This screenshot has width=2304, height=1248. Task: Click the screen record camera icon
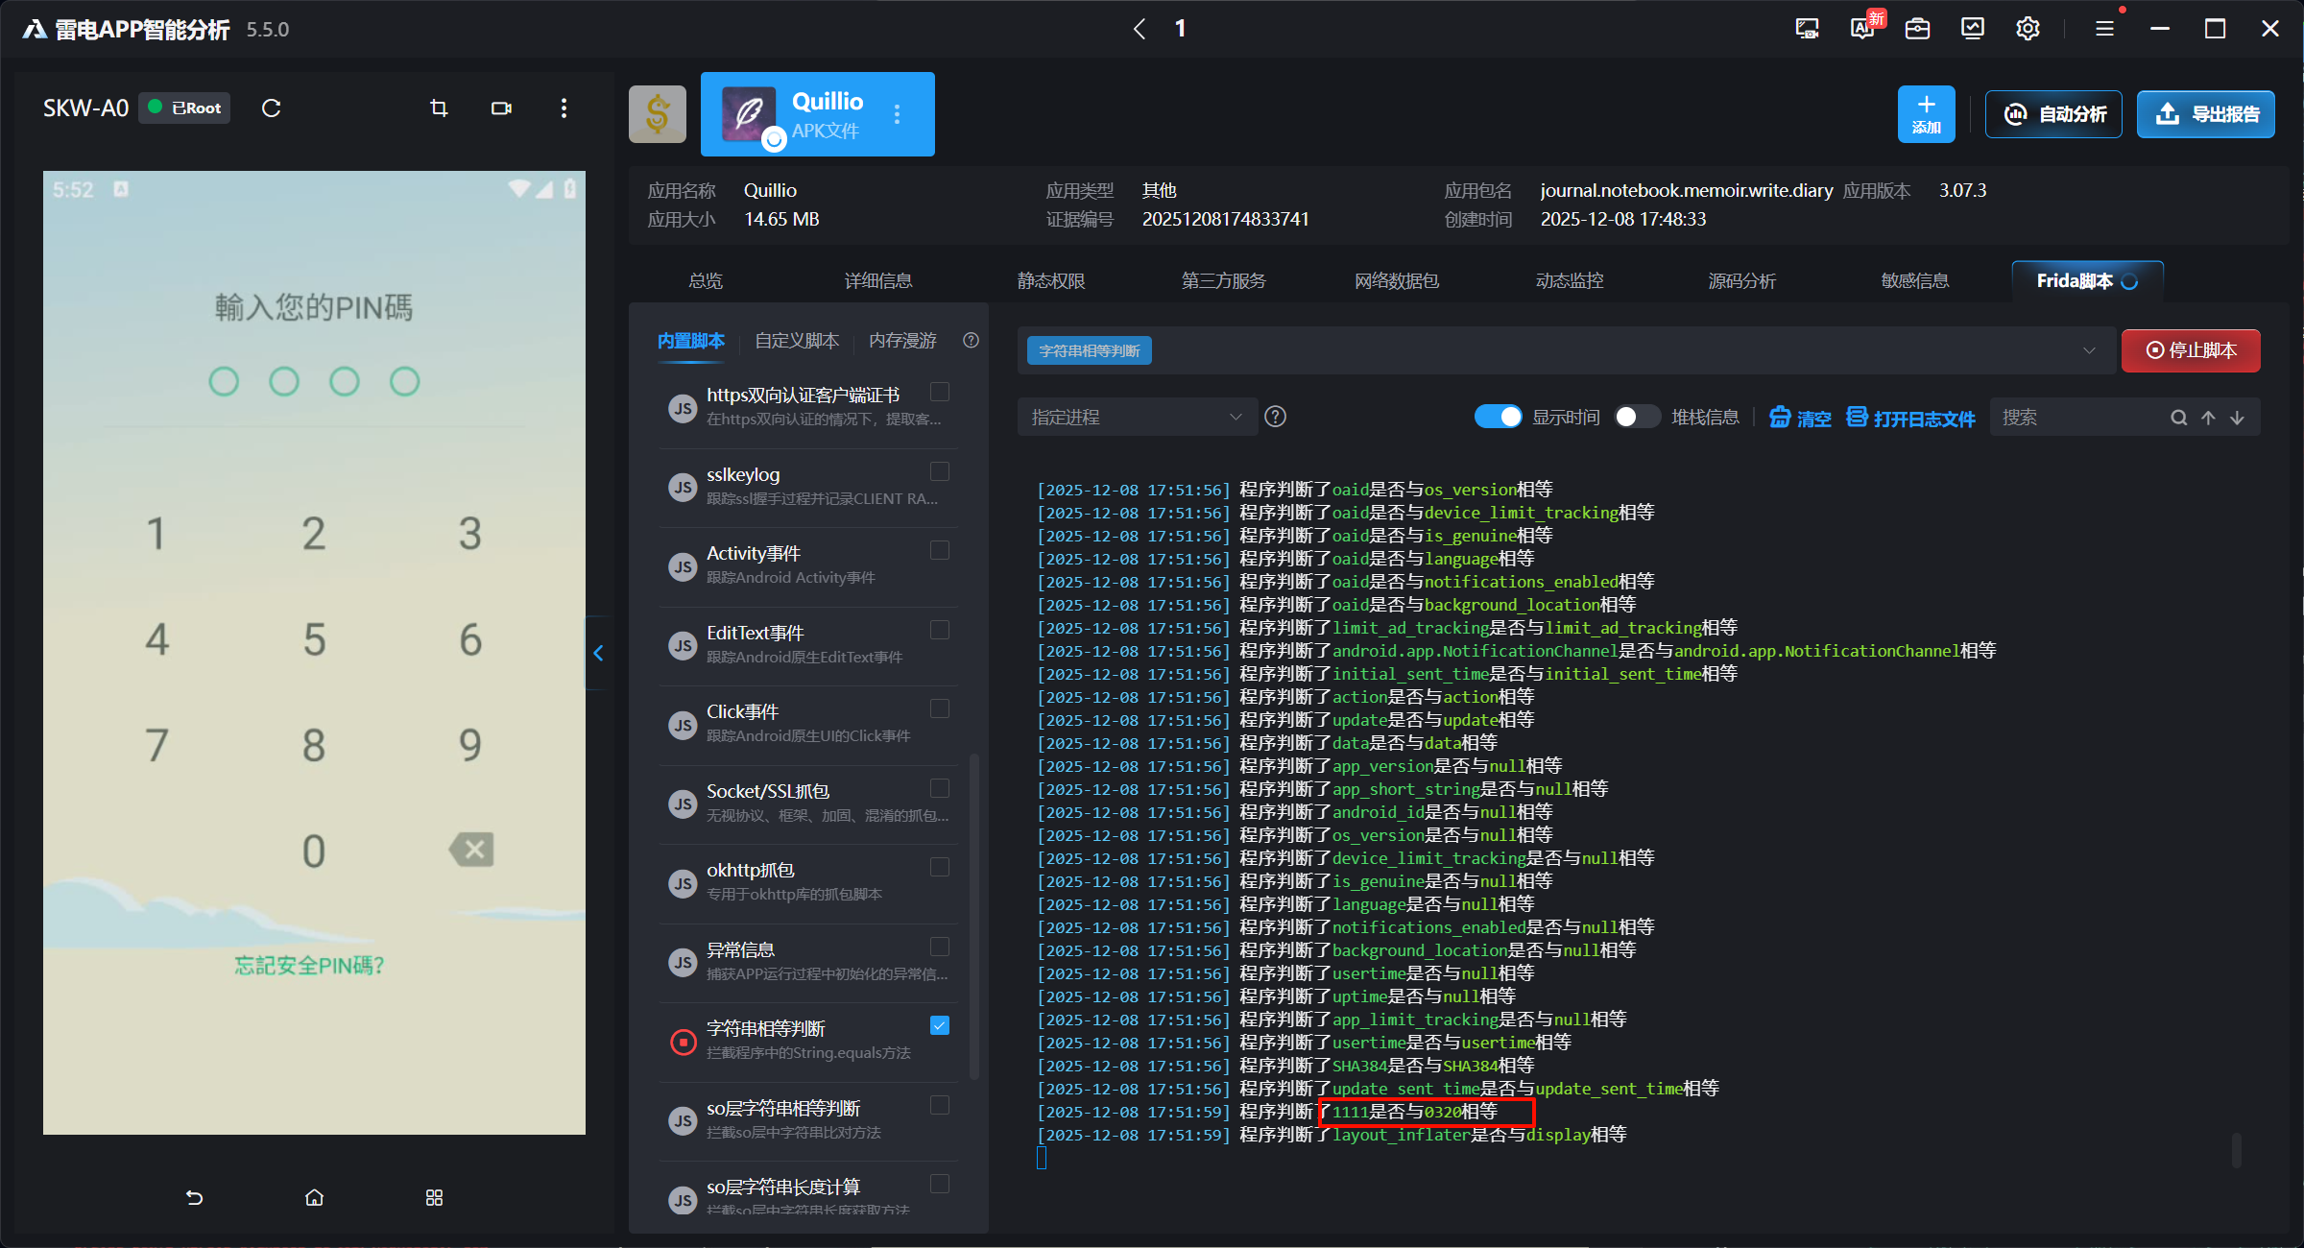[501, 108]
